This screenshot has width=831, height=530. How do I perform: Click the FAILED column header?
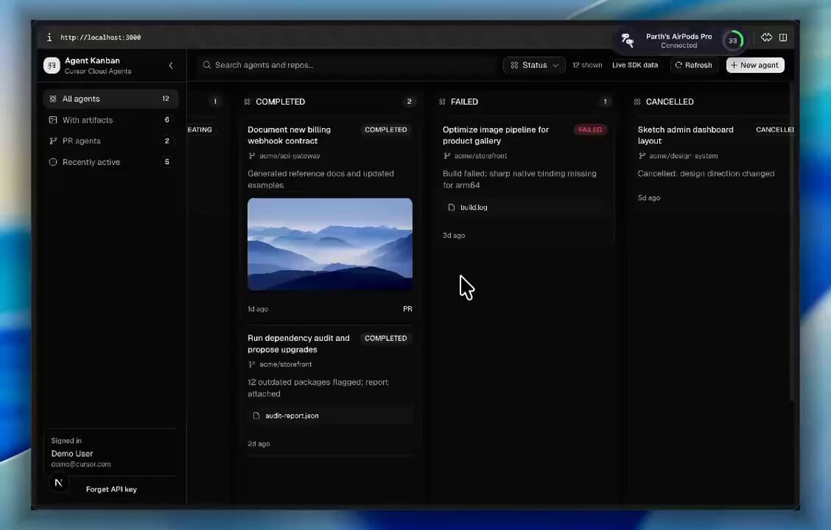pyautogui.click(x=464, y=102)
